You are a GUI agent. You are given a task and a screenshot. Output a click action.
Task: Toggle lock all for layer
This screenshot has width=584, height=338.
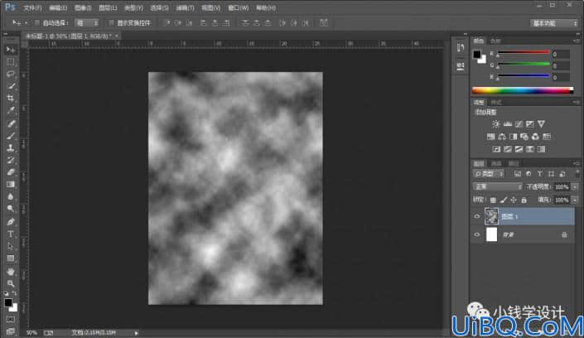[524, 200]
